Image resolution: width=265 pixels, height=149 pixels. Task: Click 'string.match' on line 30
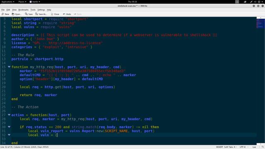(x=84, y=127)
